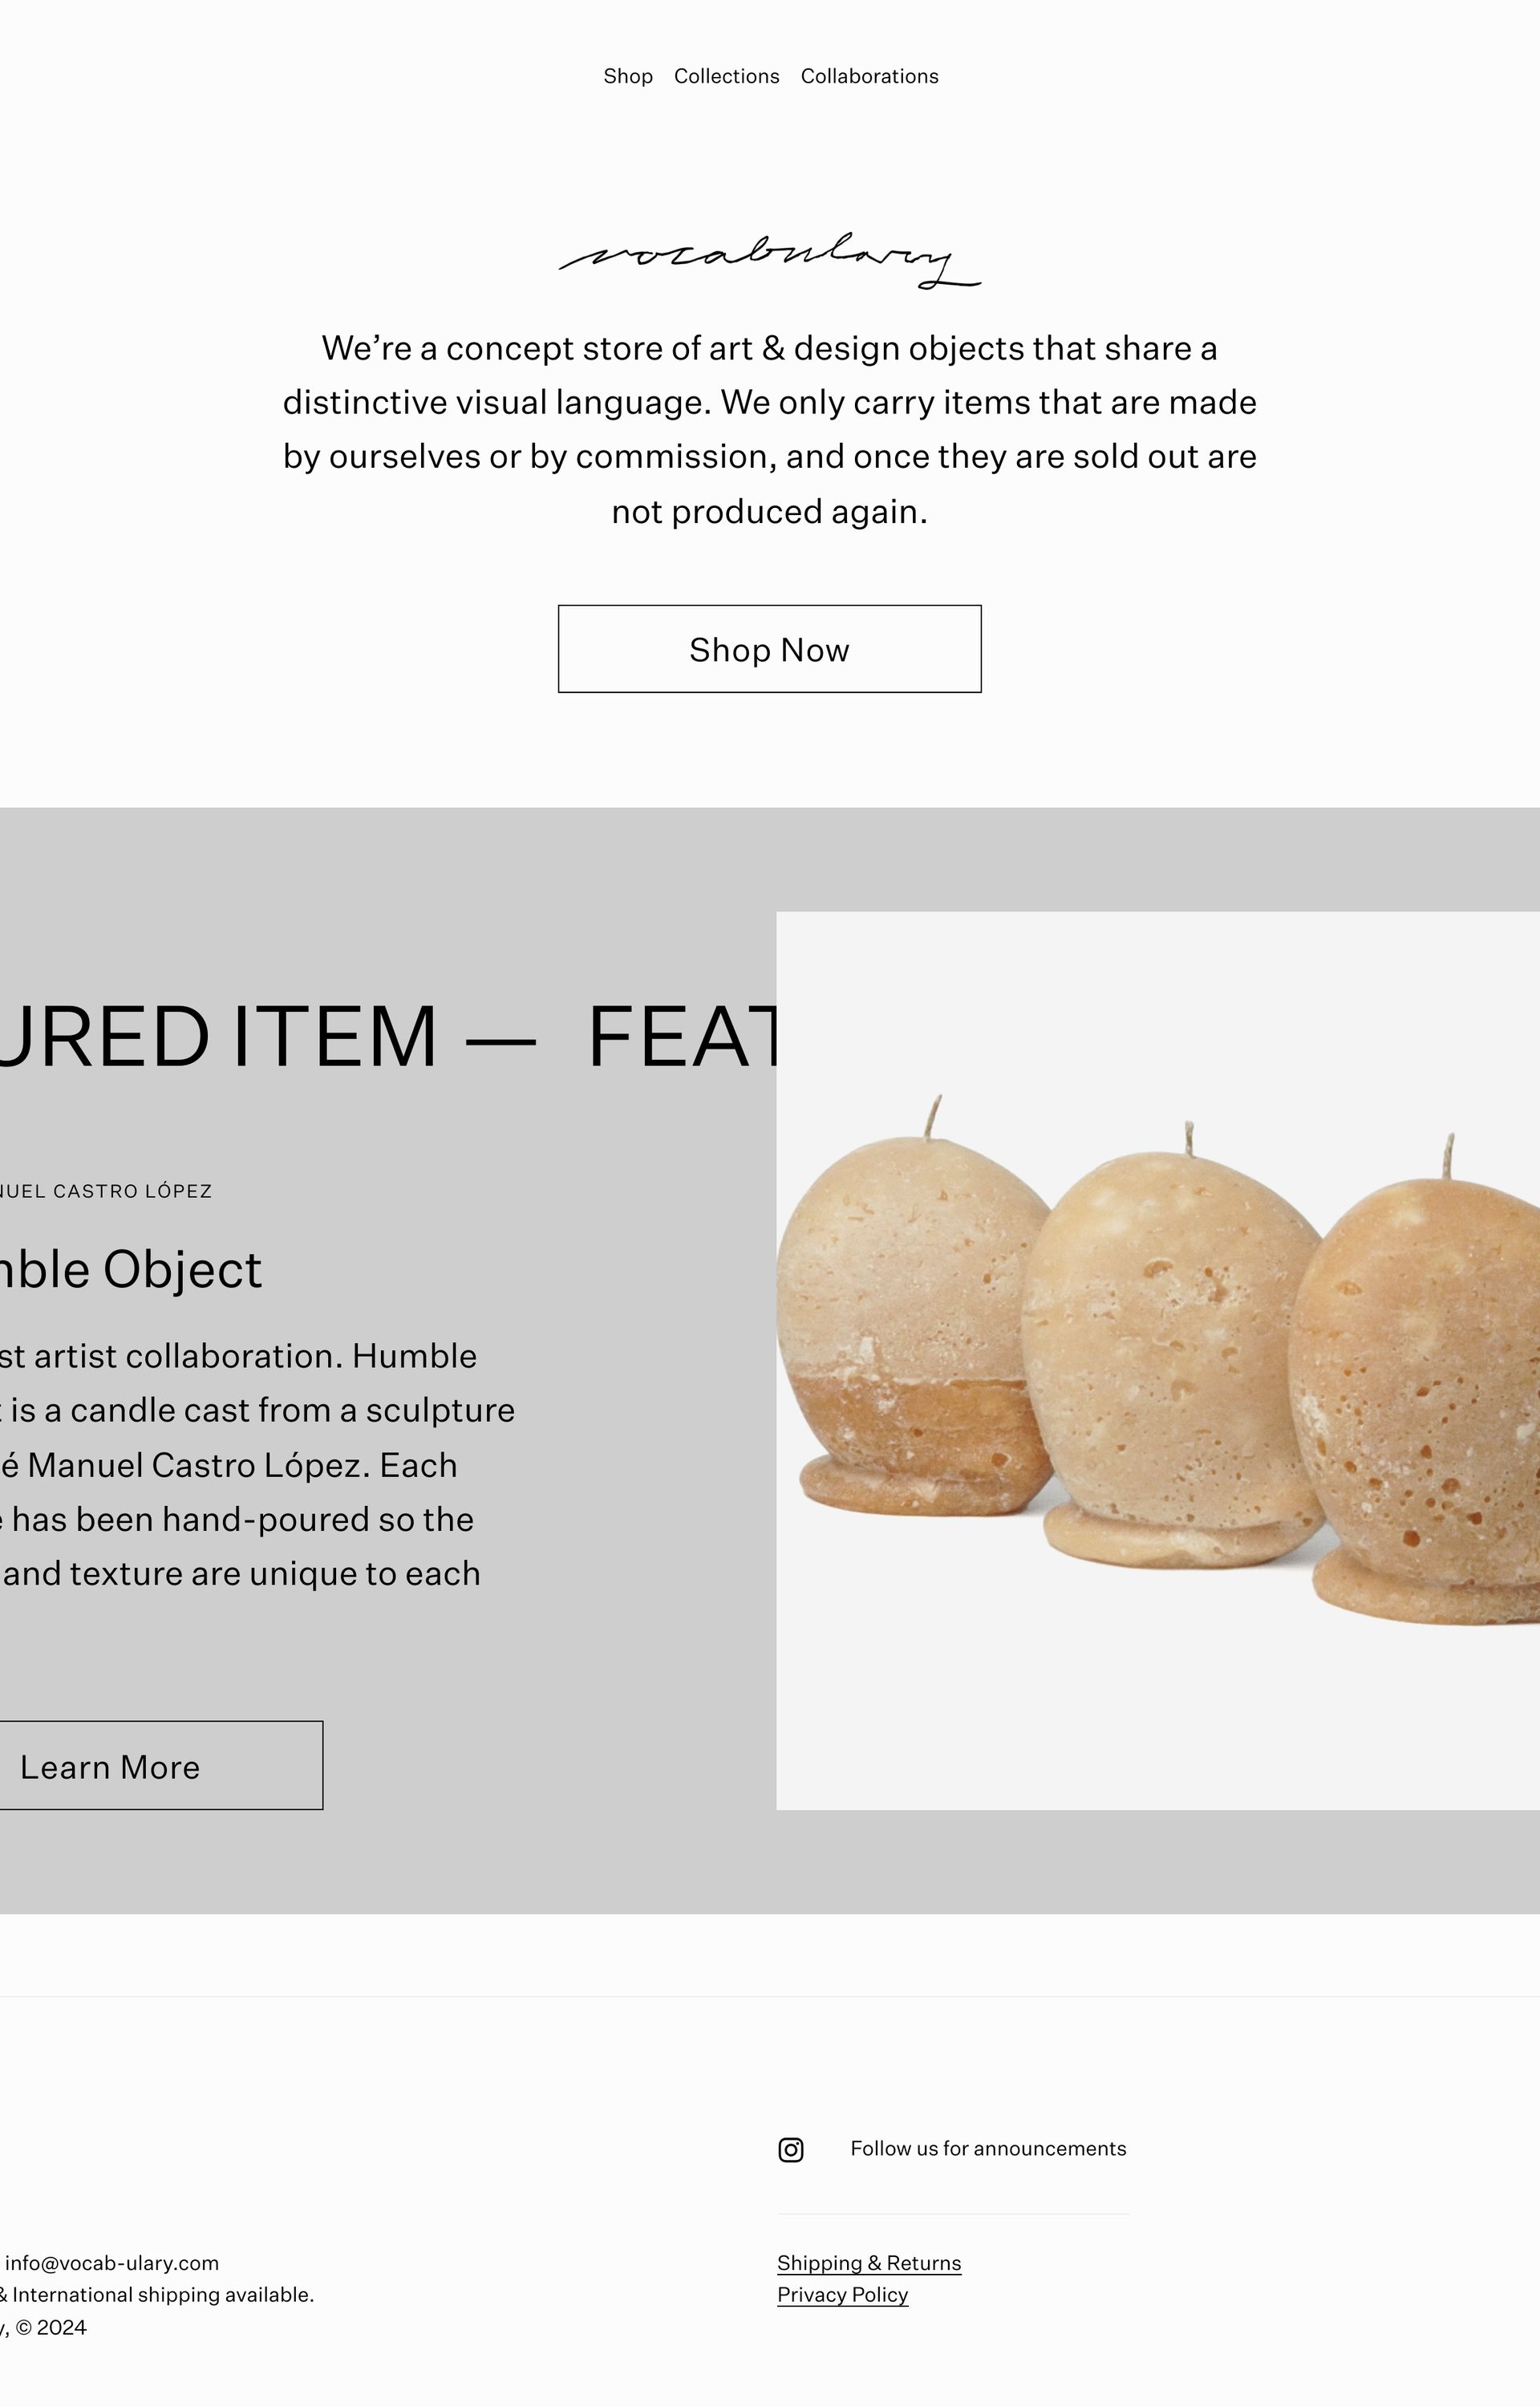The width and height of the screenshot is (1540, 2407).
Task: Select the candle product image
Action: (1158, 1361)
